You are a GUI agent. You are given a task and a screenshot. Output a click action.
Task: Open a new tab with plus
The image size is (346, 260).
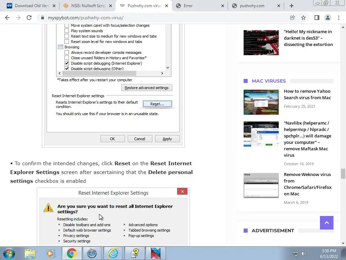pos(292,6)
